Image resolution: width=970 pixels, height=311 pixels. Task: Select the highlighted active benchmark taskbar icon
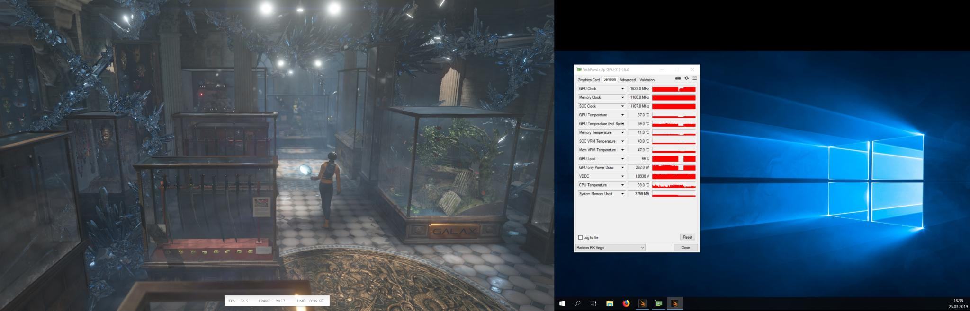pyautogui.click(x=674, y=303)
